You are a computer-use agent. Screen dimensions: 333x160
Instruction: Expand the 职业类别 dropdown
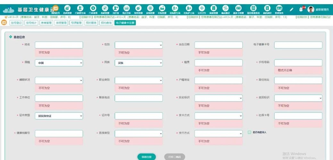139,80
